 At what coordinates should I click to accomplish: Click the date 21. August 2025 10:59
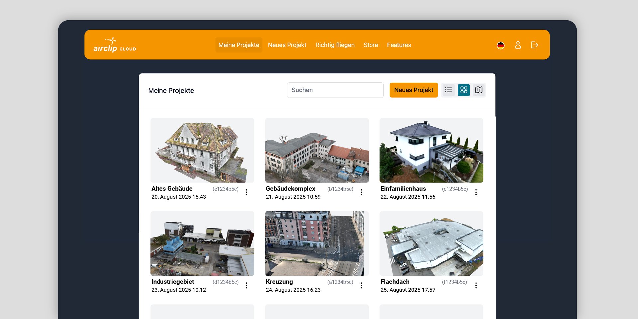[x=293, y=197]
